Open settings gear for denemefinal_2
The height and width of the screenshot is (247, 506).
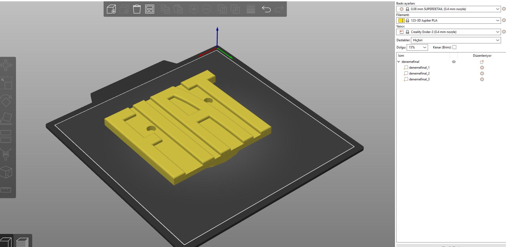coord(482,73)
